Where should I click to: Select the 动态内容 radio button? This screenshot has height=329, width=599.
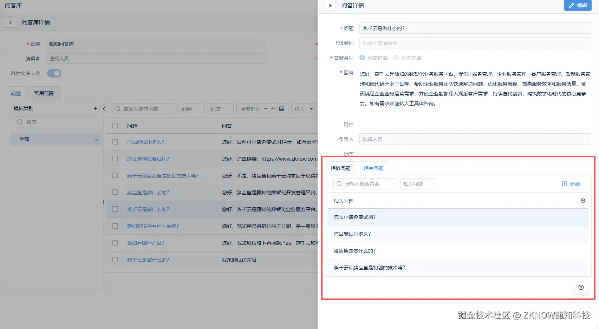pyautogui.click(x=396, y=58)
